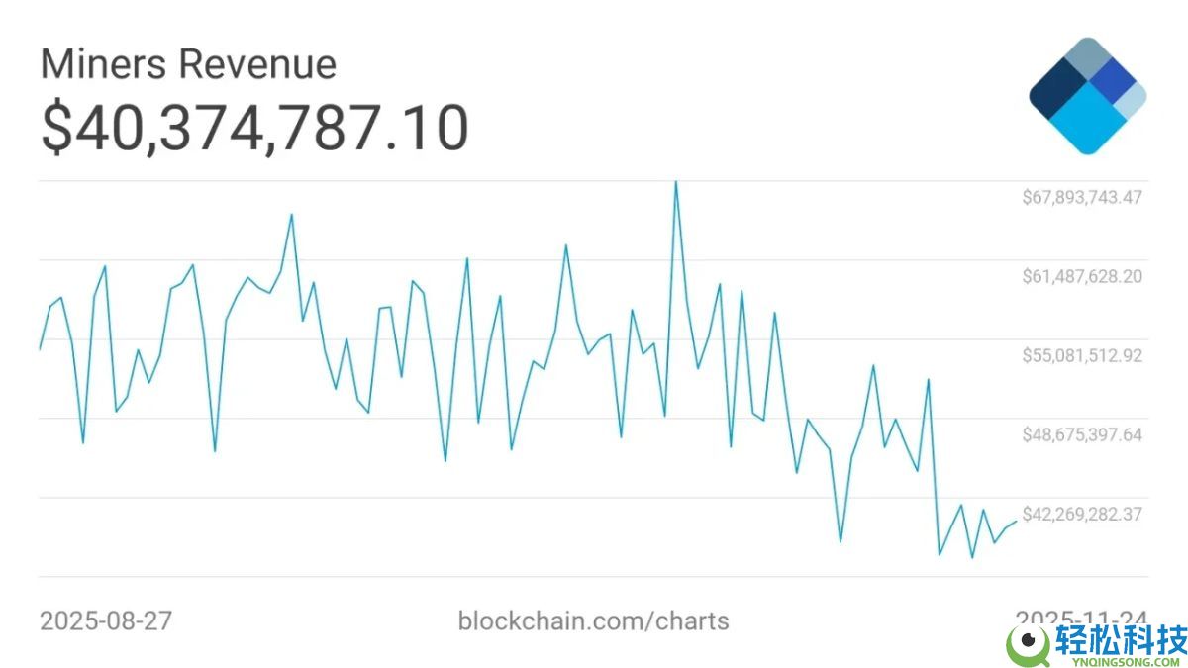The width and height of the screenshot is (1188, 668).
Task: Click the $40,374,787.10 revenue value
Action: 254,130
